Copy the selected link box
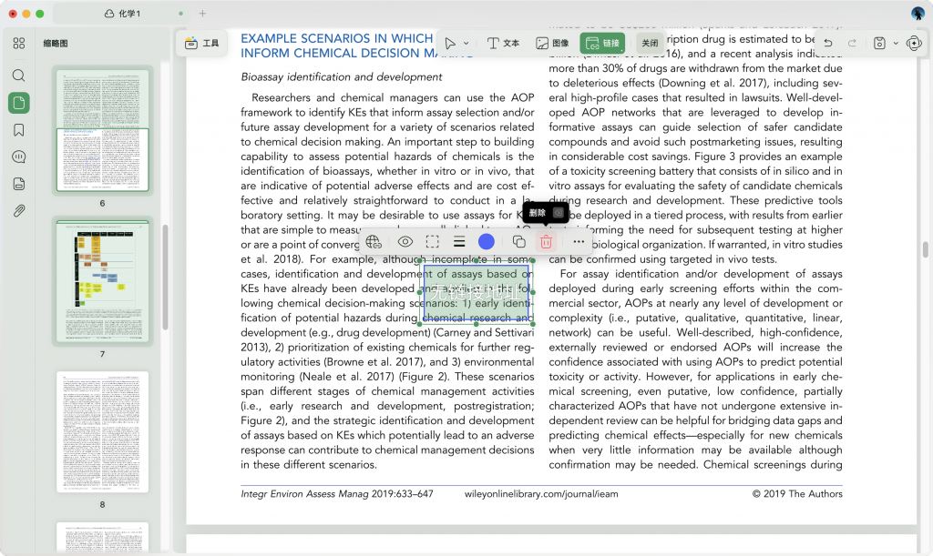933x556 pixels. [518, 242]
